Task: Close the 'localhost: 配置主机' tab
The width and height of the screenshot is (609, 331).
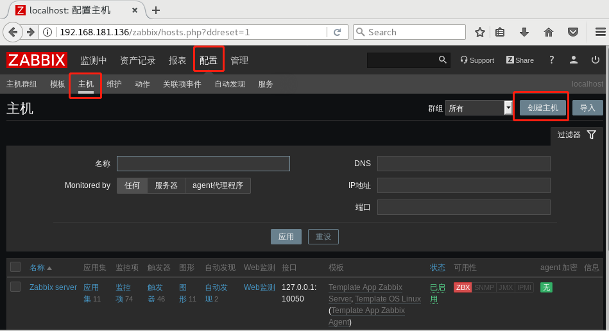Action: coord(135,10)
